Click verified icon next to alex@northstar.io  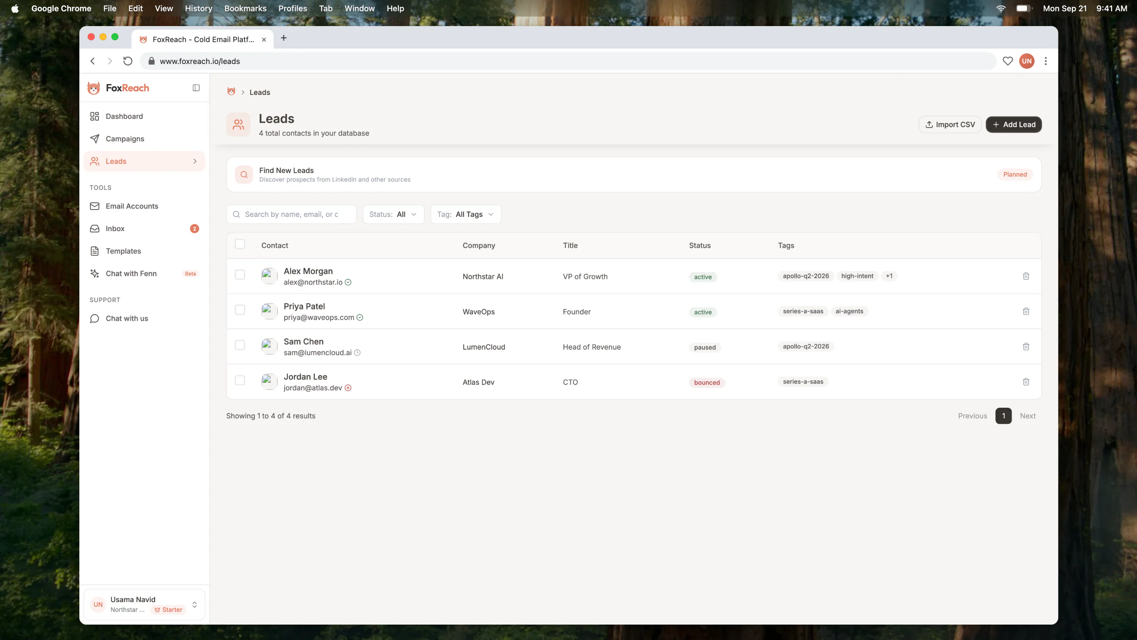(348, 282)
